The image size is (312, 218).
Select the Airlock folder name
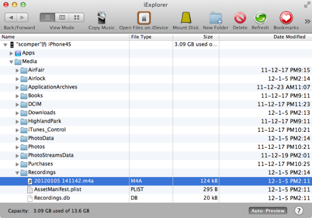point(37,78)
